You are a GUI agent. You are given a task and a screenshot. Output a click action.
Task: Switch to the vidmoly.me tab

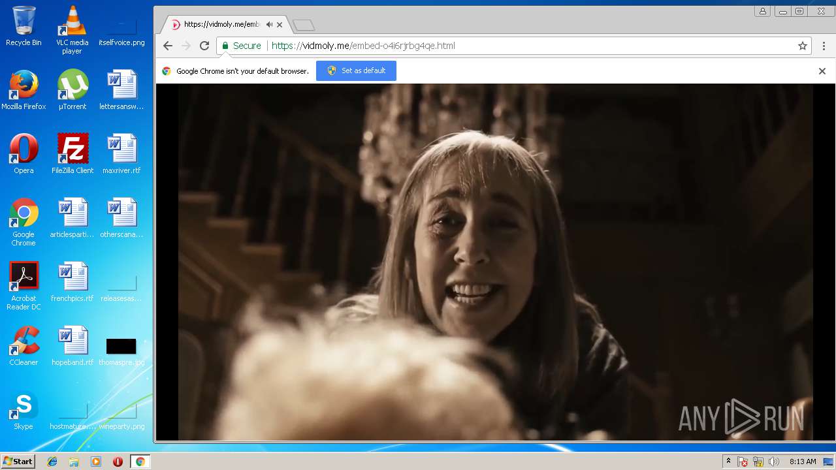(x=221, y=25)
